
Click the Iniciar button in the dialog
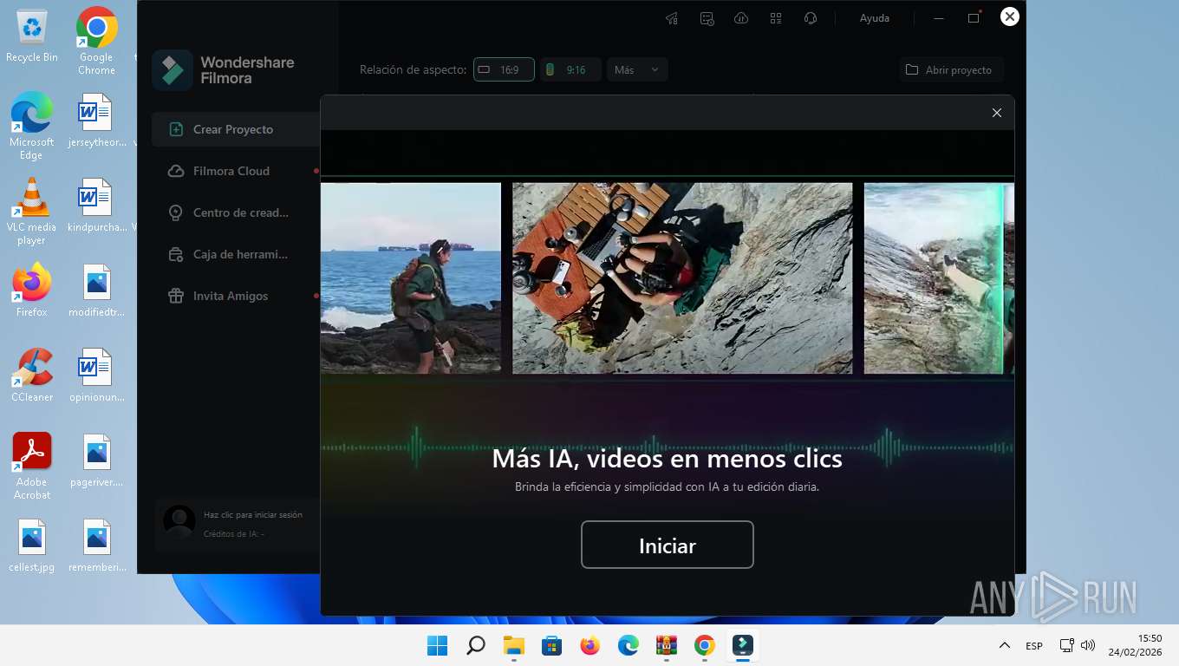pyautogui.click(x=667, y=545)
